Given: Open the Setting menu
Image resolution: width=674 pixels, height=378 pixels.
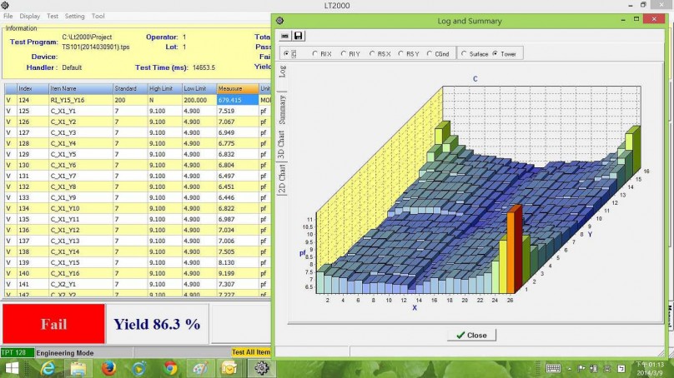Looking at the screenshot, I should click(x=75, y=16).
